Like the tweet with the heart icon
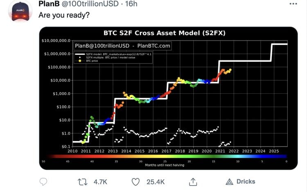The width and height of the screenshot is (307, 192). click(137, 181)
